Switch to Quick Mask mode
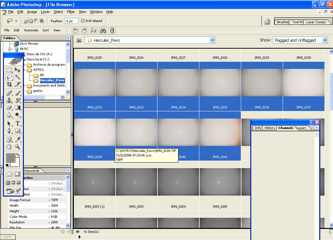 point(17,174)
